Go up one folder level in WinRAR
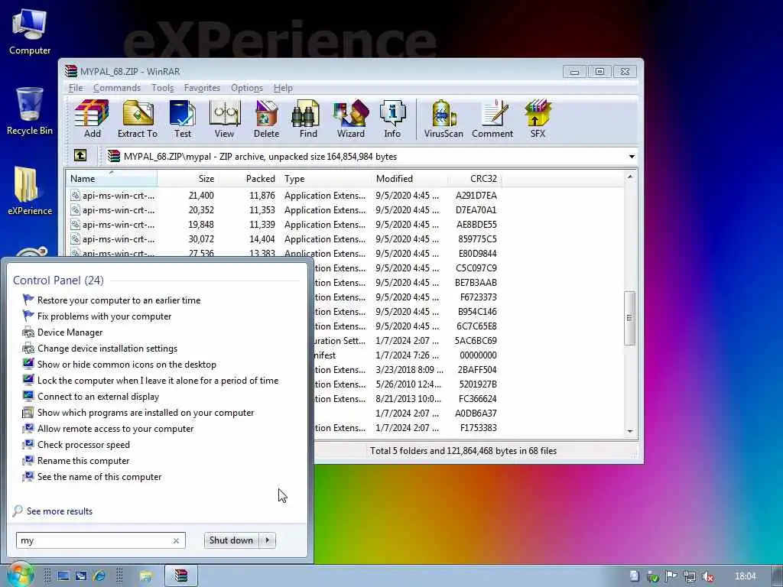 (80, 156)
